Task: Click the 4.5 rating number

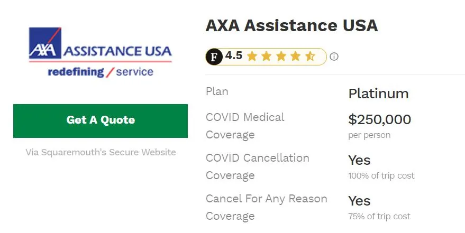Action: point(234,55)
